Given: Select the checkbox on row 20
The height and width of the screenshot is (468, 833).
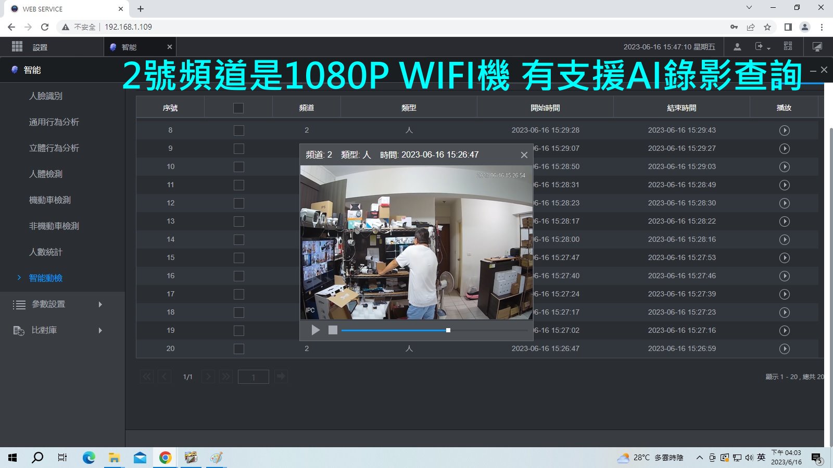Looking at the screenshot, I should pos(238,349).
